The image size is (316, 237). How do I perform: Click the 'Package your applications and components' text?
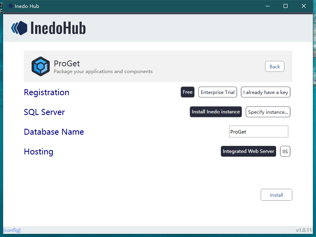click(103, 71)
